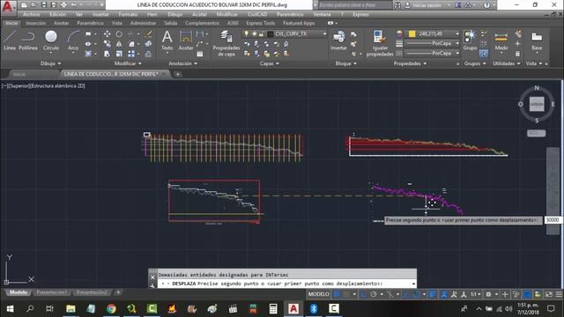564x317 pixels.
Task: Open Chrome from the Windows taskbar
Action: click(111, 309)
